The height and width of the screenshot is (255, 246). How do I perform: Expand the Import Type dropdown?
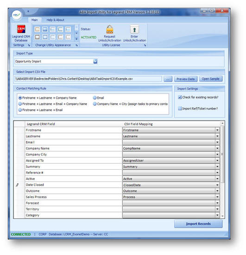[95, 61]
